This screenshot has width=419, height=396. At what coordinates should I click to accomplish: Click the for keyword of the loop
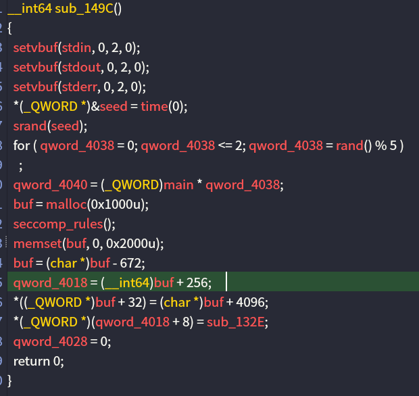(x=20, y=146)
